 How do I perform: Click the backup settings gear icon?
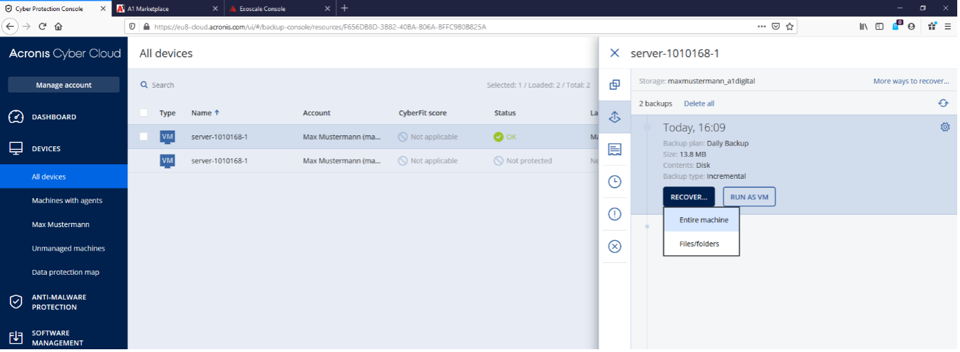(x=945, y=127)
